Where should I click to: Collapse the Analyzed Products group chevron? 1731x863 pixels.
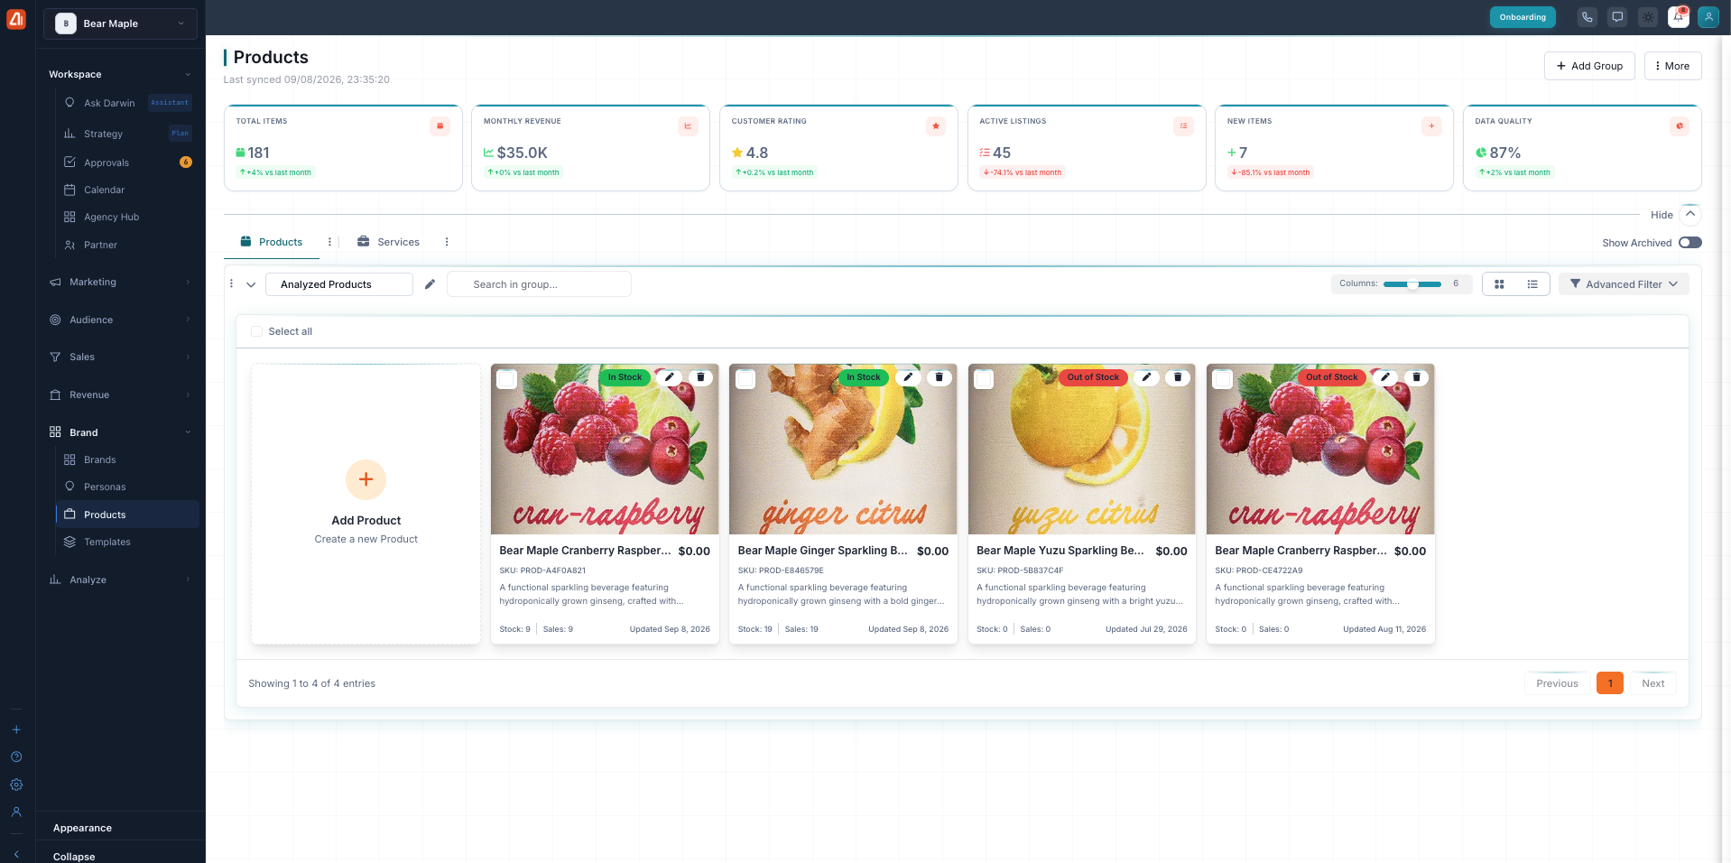[x=251, y=284]
